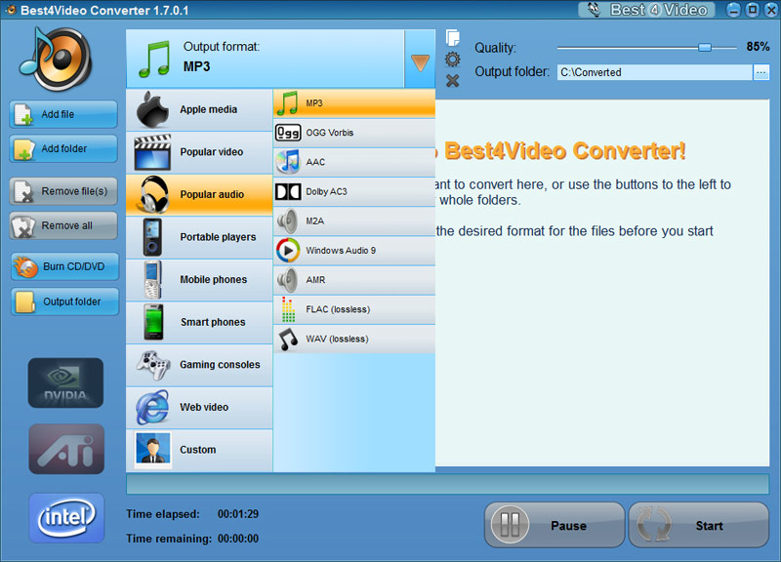Select the Popular video category
781x562 pixels.
199,152
